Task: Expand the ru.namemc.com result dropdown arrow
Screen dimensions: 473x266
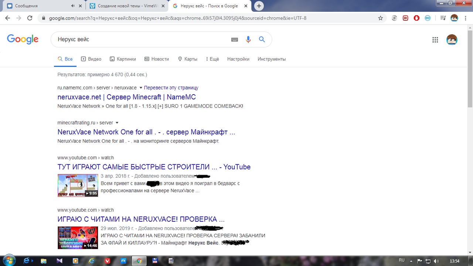Action: [140, 88]
